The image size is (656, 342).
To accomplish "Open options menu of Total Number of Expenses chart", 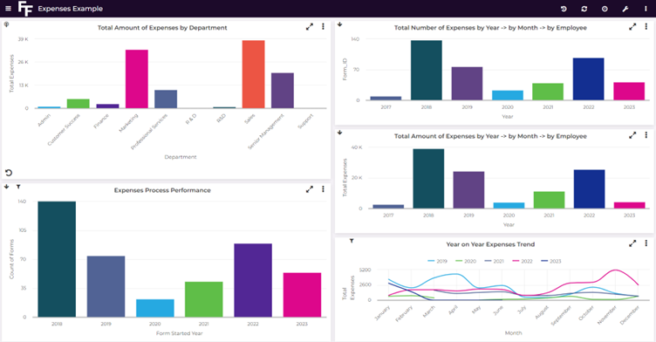I will click(x=646, y=27).
